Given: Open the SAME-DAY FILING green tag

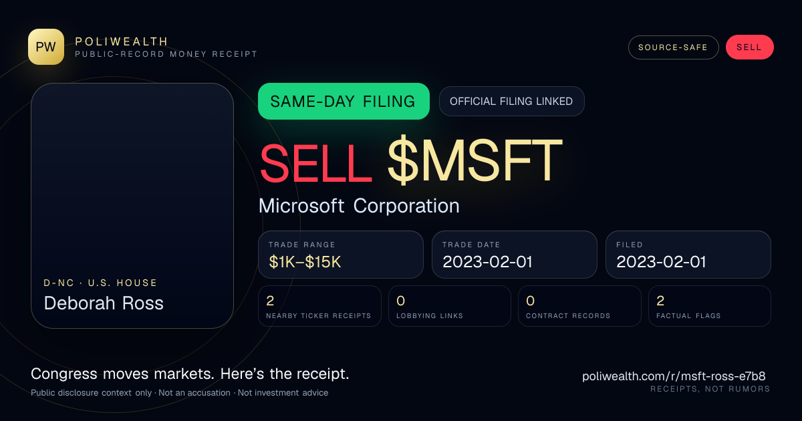Looking at the screenshot, I should pos(344,102).
